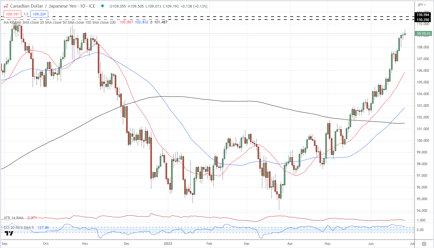This screenshot has width=434, height=248.
Task: Click the Dec label on time axis
Action: point(126,243)
